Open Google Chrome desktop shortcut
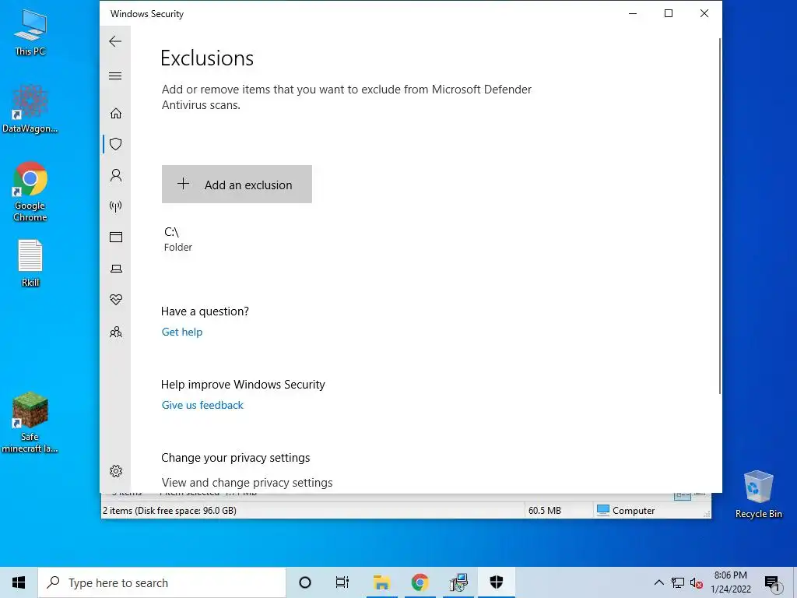The width and height of the screenshot is (797, 598). coord(30,192)
